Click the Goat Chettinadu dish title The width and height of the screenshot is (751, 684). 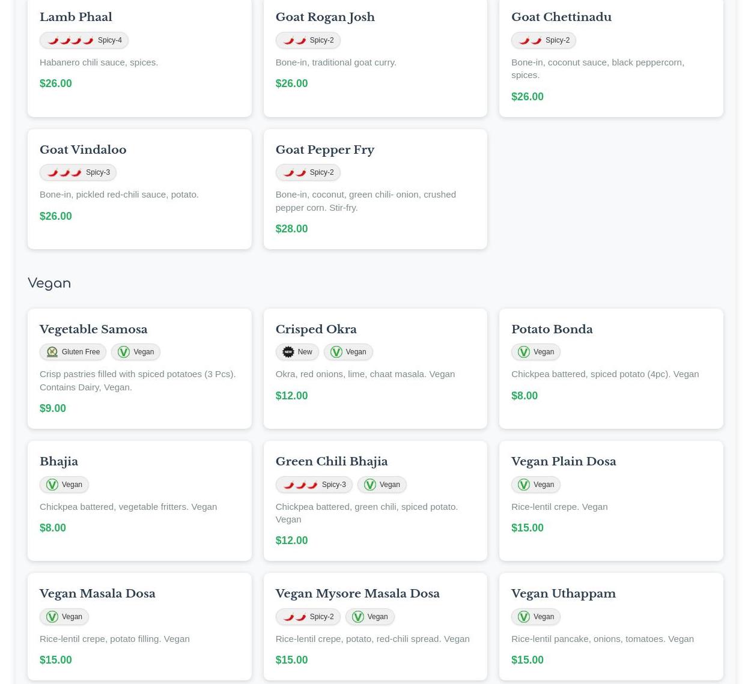(561, 17)
